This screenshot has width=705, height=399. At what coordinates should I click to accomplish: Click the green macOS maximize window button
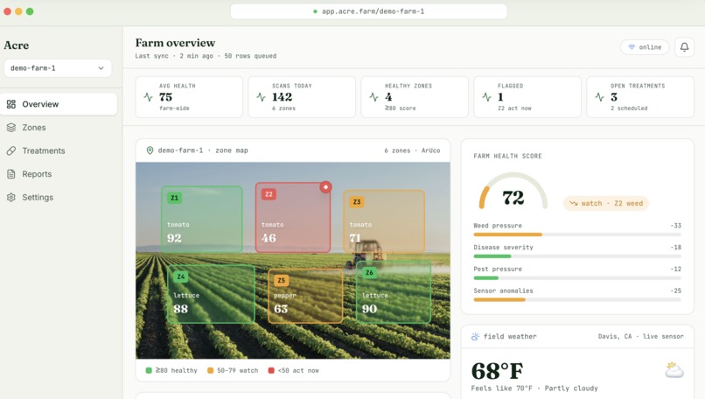30,11
